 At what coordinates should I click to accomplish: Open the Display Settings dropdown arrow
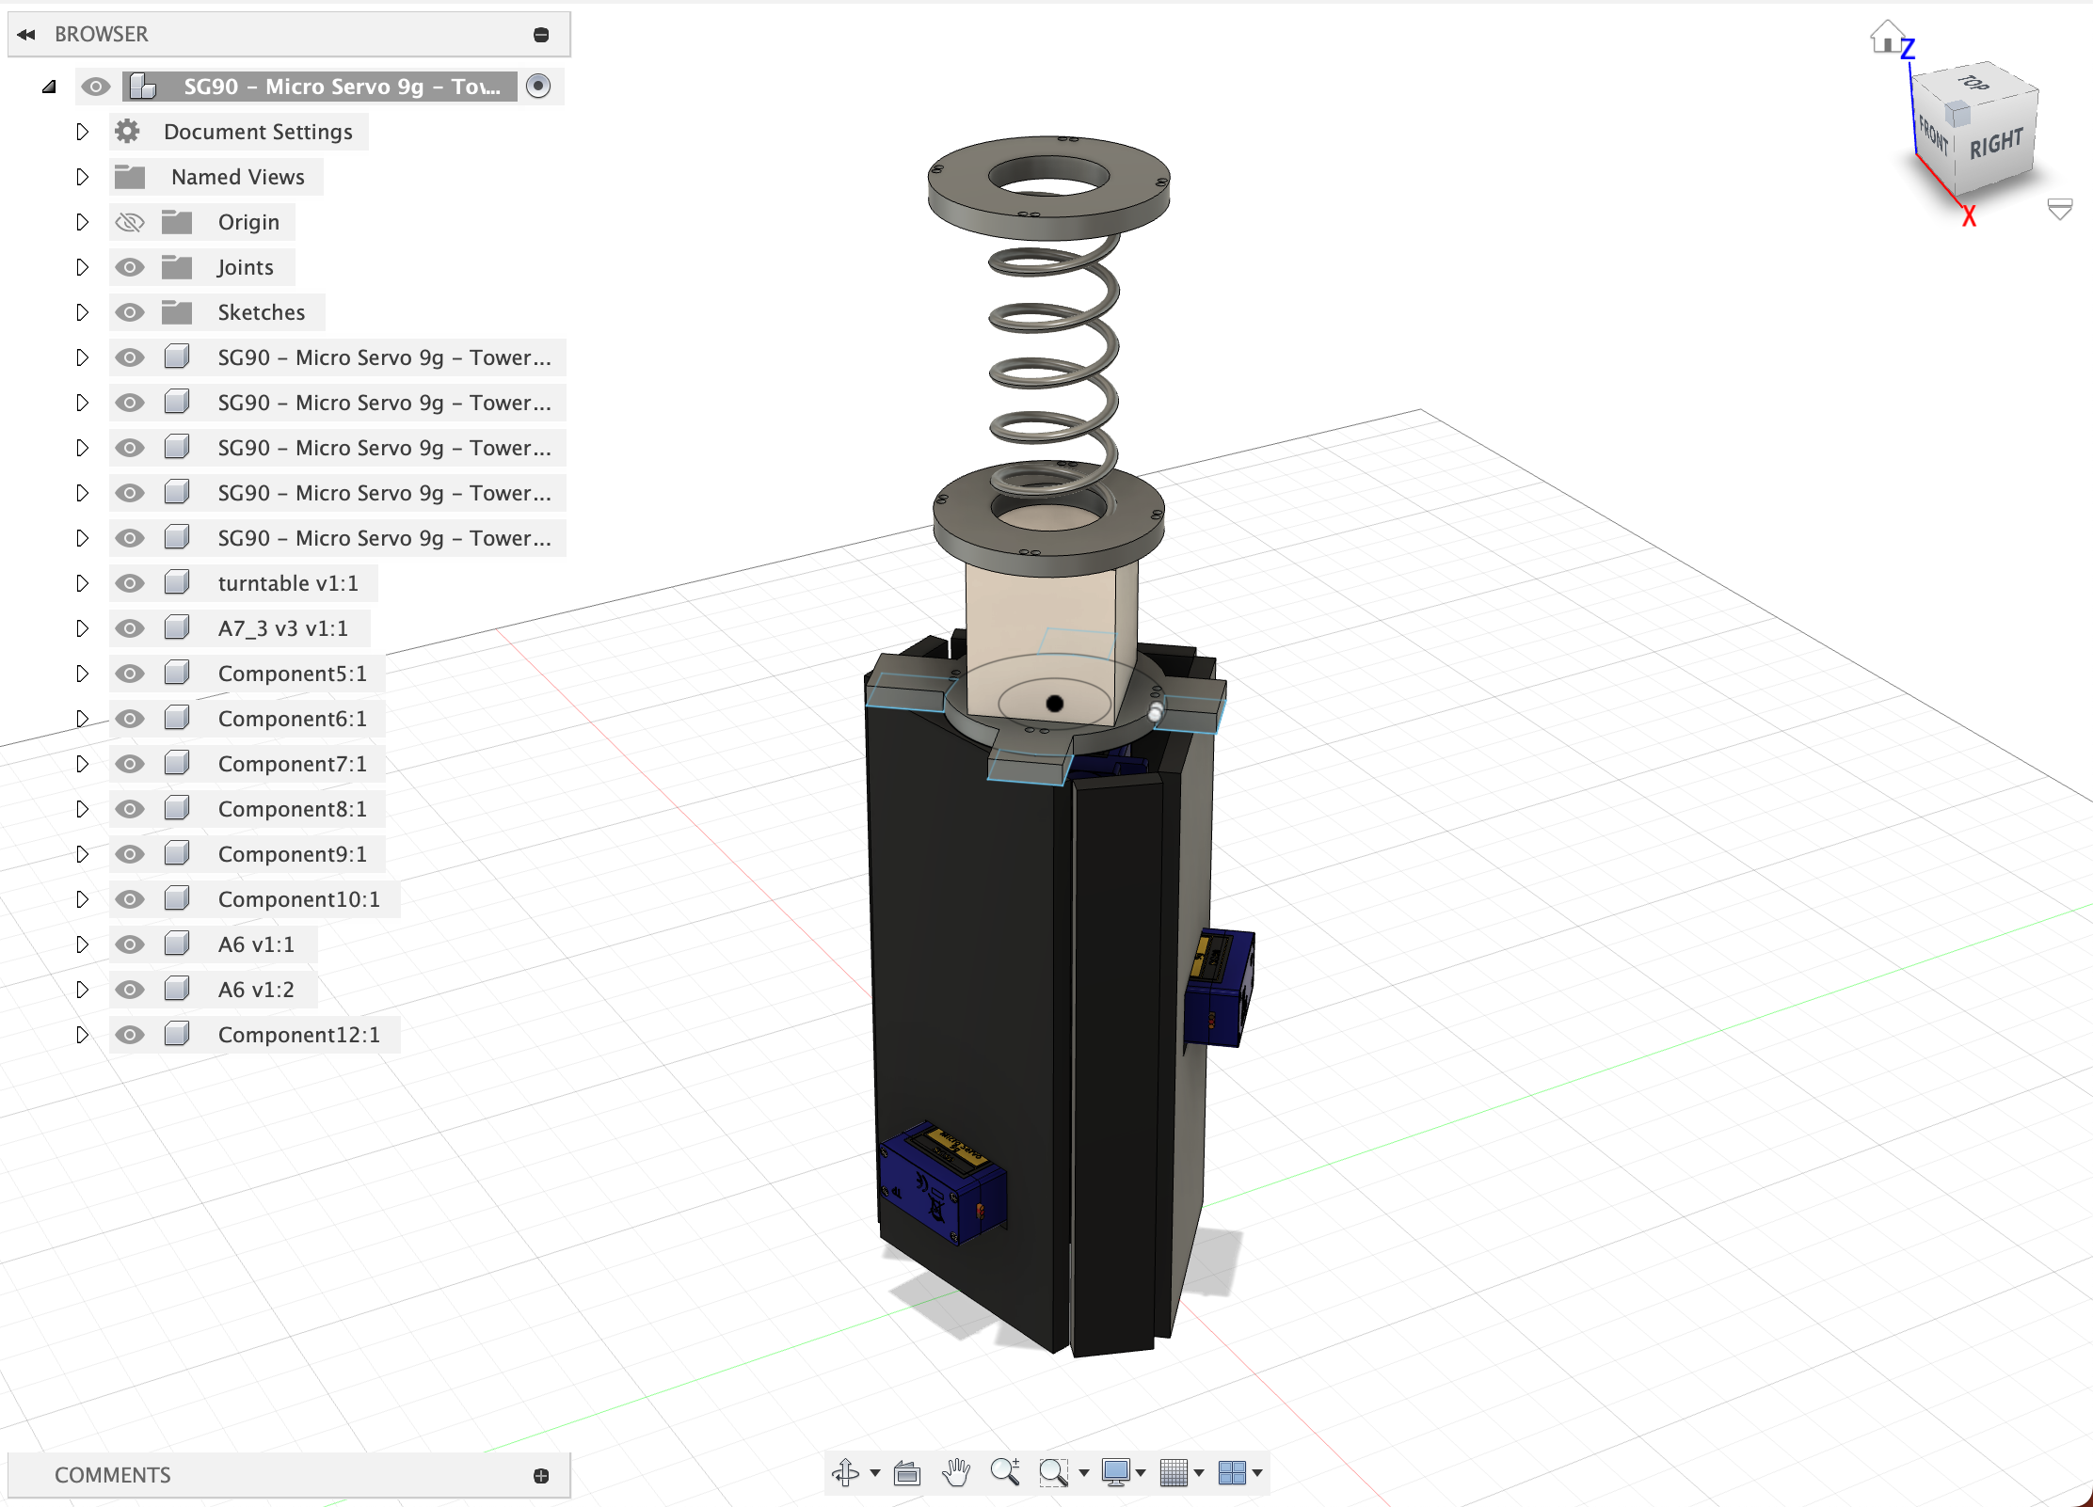[1141, 1473]
